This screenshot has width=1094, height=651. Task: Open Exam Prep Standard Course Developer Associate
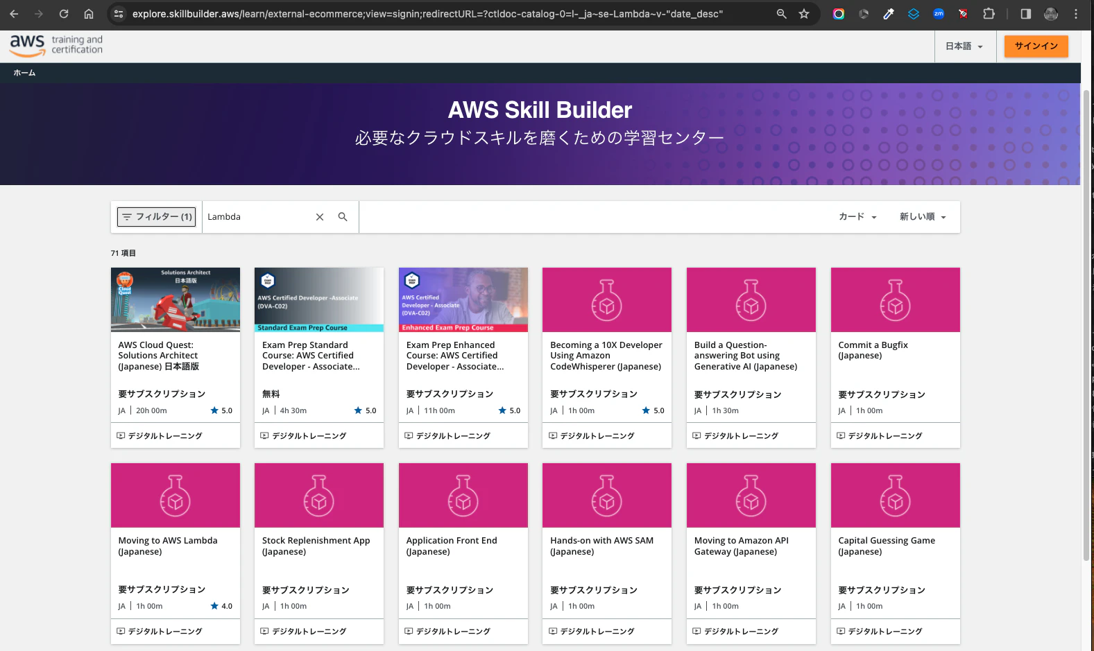[311, 356]
